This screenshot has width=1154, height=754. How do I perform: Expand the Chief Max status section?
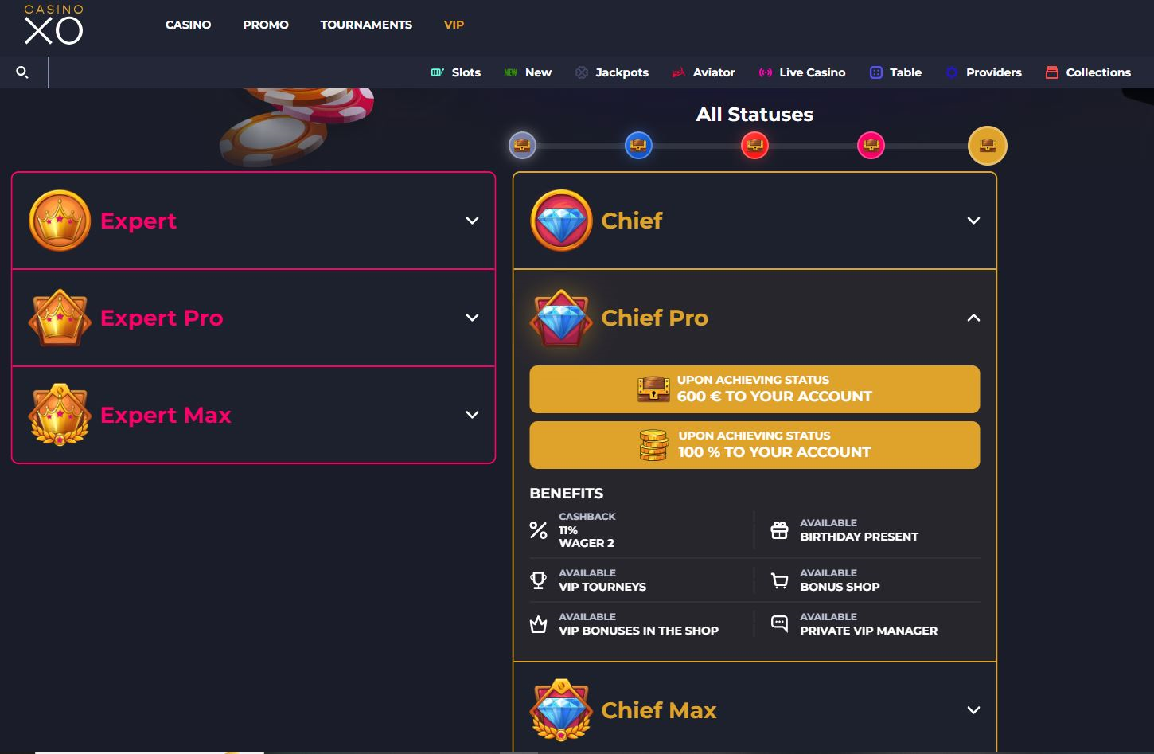point(973,709)
